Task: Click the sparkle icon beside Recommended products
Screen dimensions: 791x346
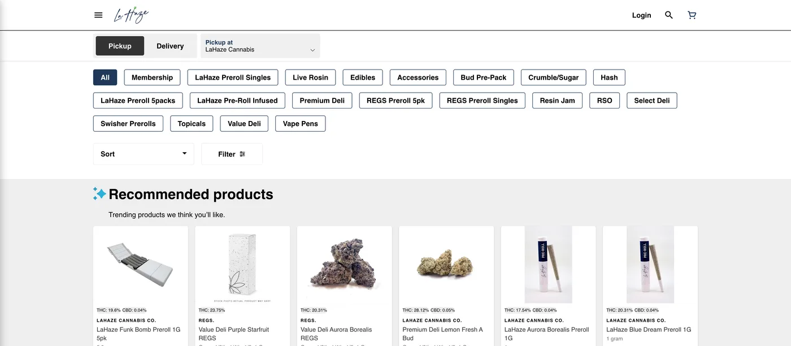Action: pos(99,194)
